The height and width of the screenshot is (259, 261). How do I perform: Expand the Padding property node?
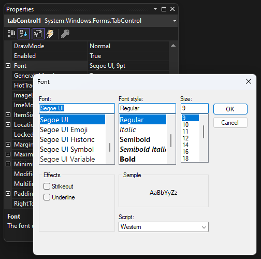tap(8, 193)
